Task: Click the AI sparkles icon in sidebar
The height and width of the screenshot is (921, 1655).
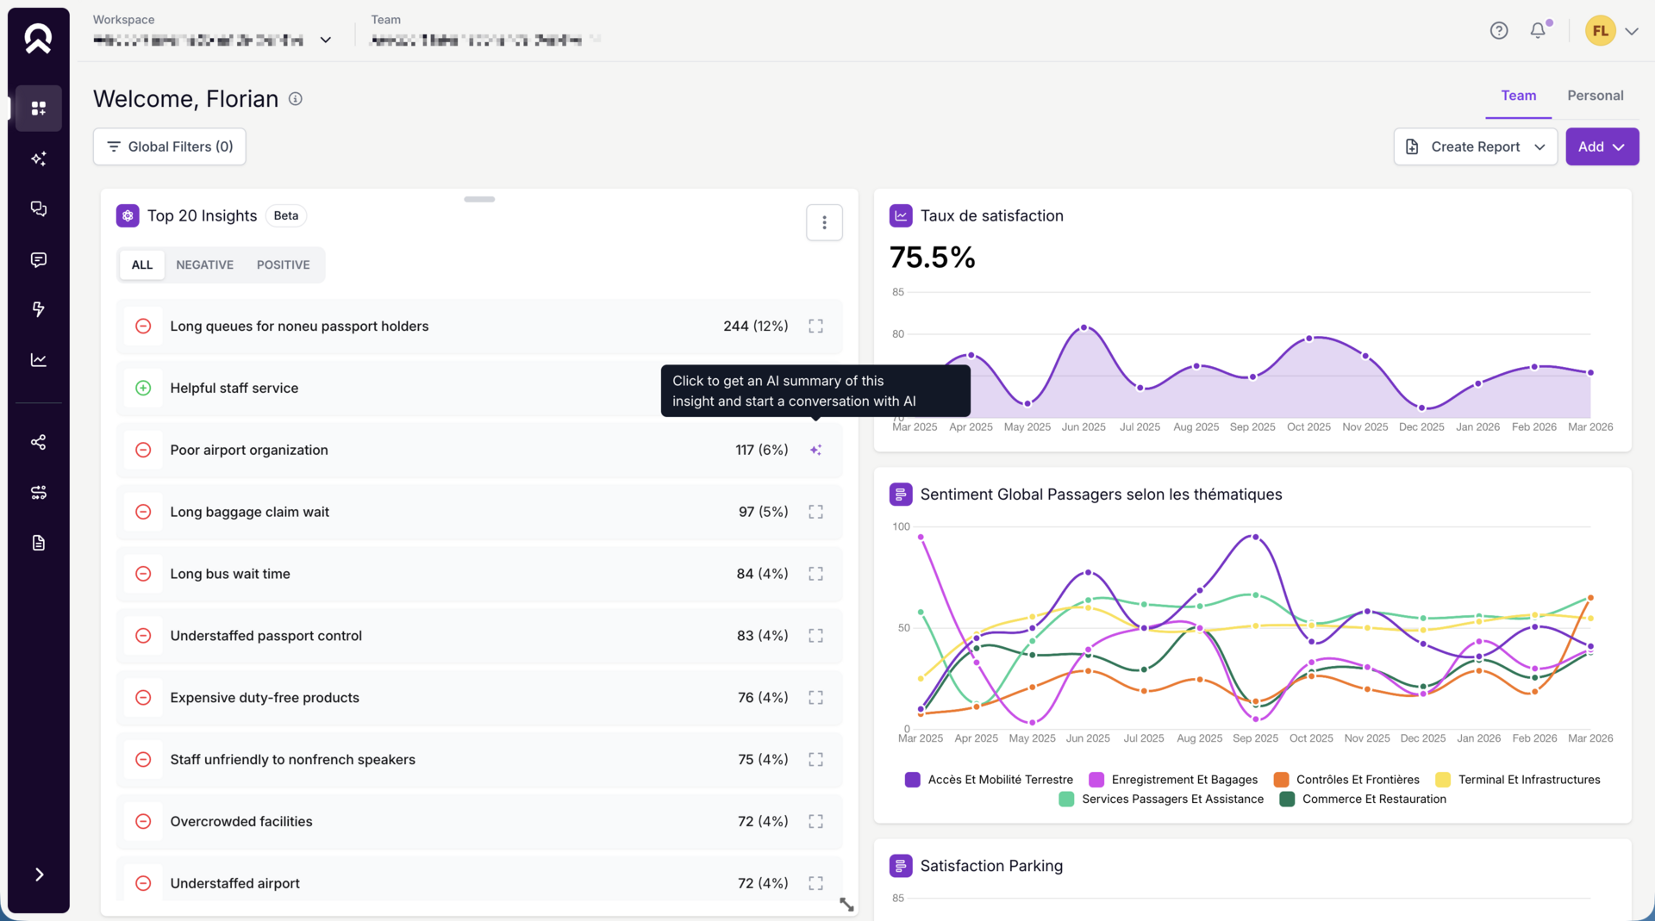Action: pos(39,159)
